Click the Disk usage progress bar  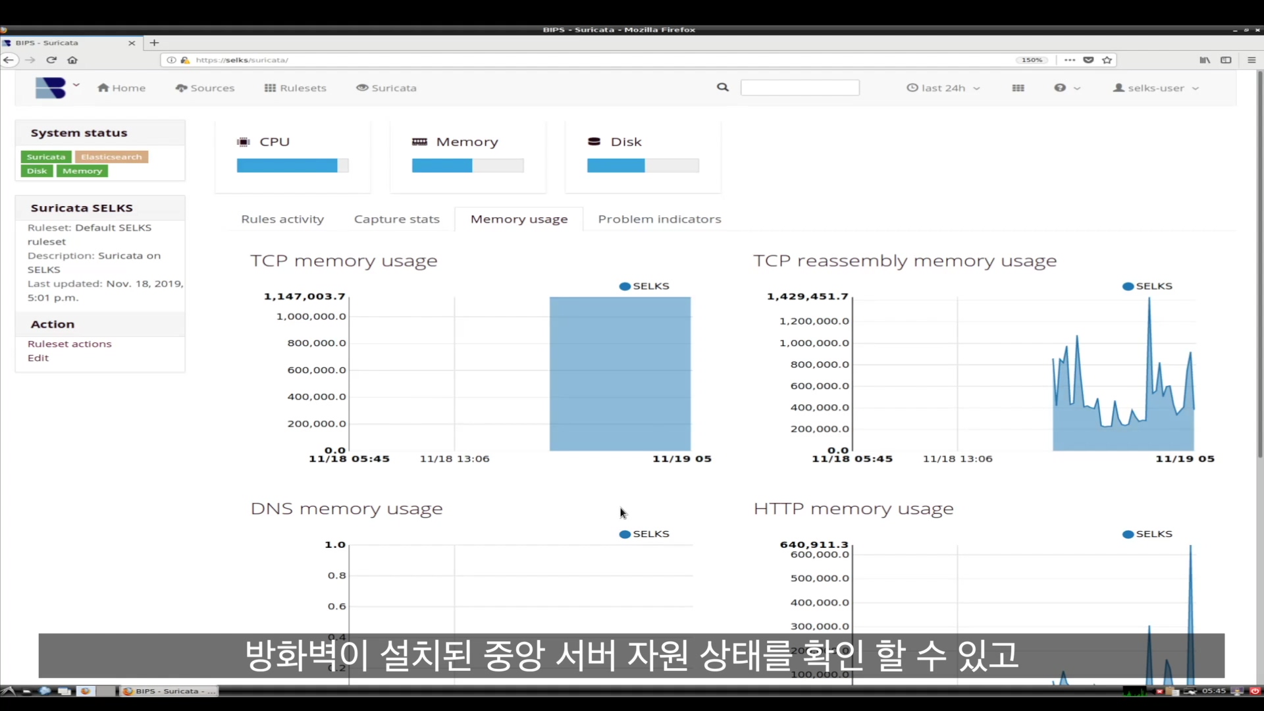point(643,166)
